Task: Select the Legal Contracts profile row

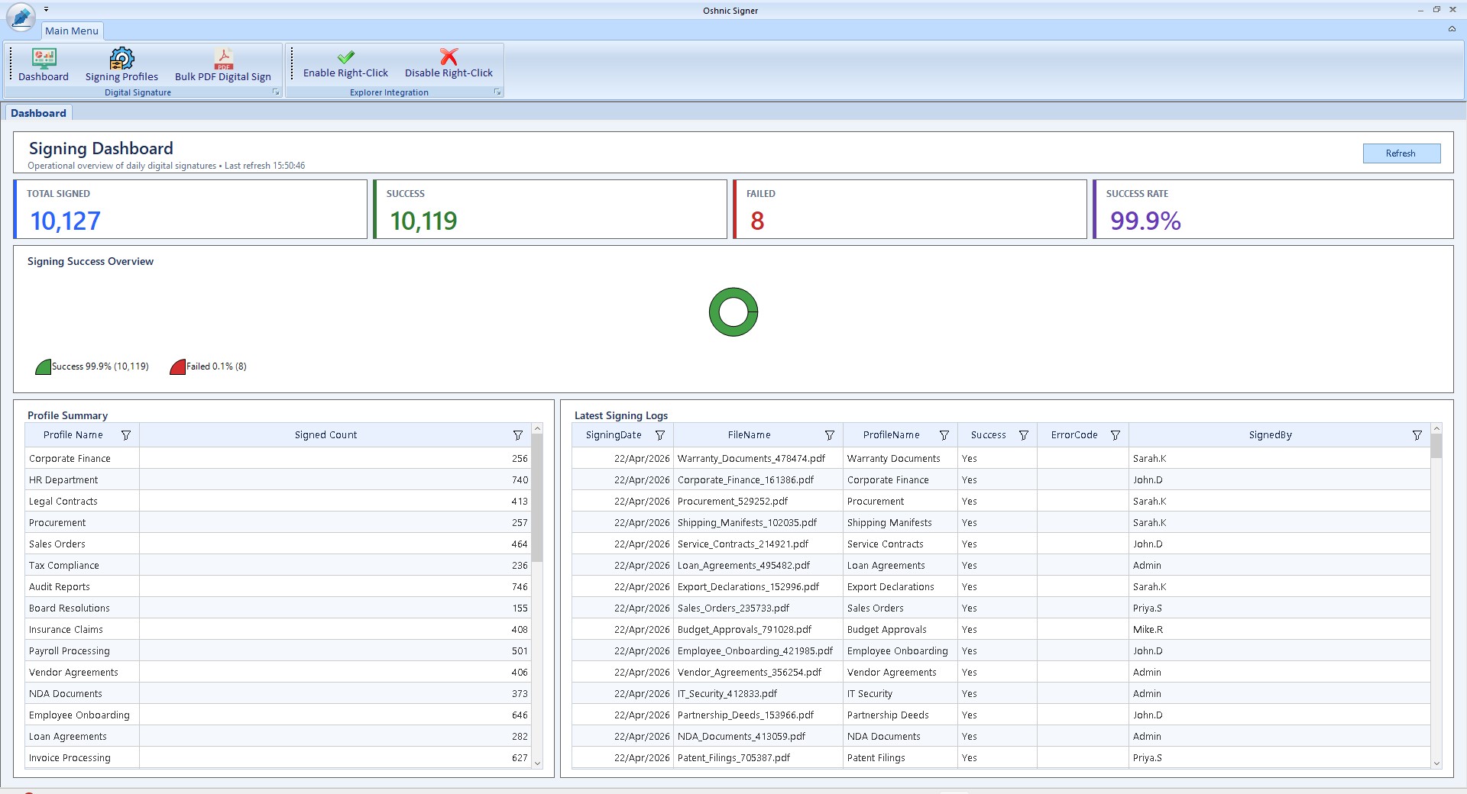Action: [278, 502]
